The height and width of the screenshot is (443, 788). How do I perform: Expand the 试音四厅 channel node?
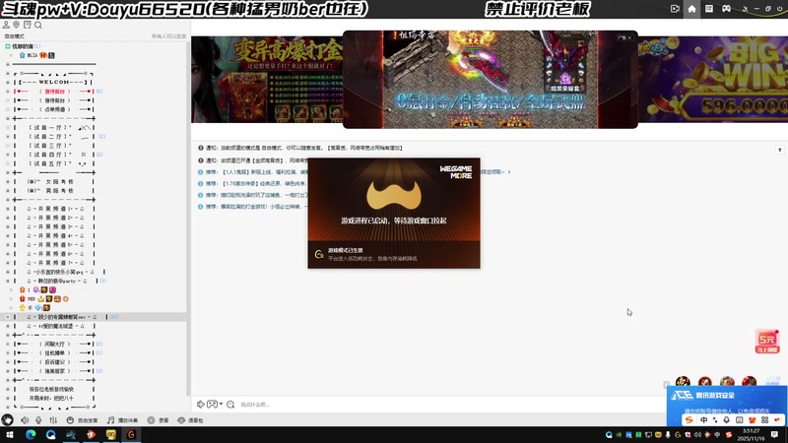coord(8,155)
